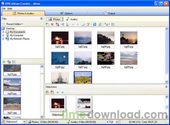Select the bg03.jpg photo thumbnail
The image size is (170, 125).
click(83, 40)
